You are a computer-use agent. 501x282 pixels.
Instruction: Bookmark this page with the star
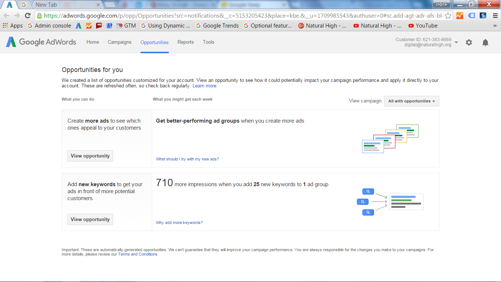(448, 16)
